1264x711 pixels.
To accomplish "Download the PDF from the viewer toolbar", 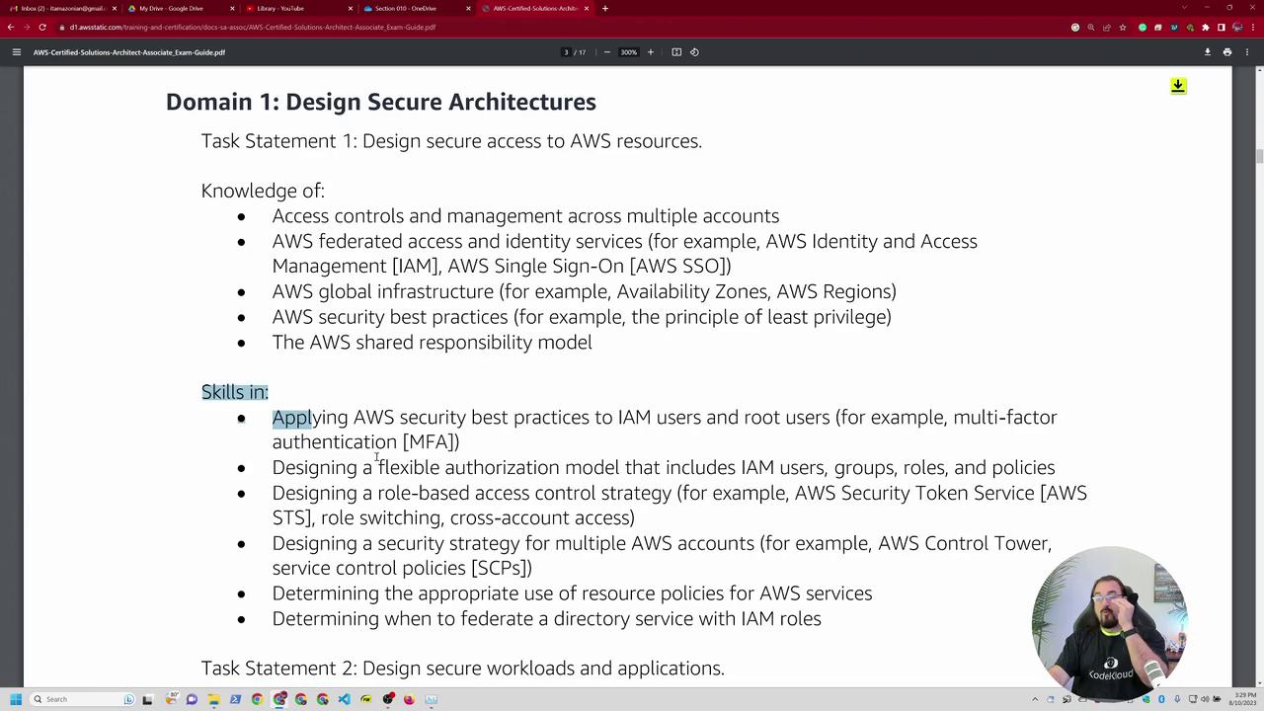I will (x=1207, y=52).
